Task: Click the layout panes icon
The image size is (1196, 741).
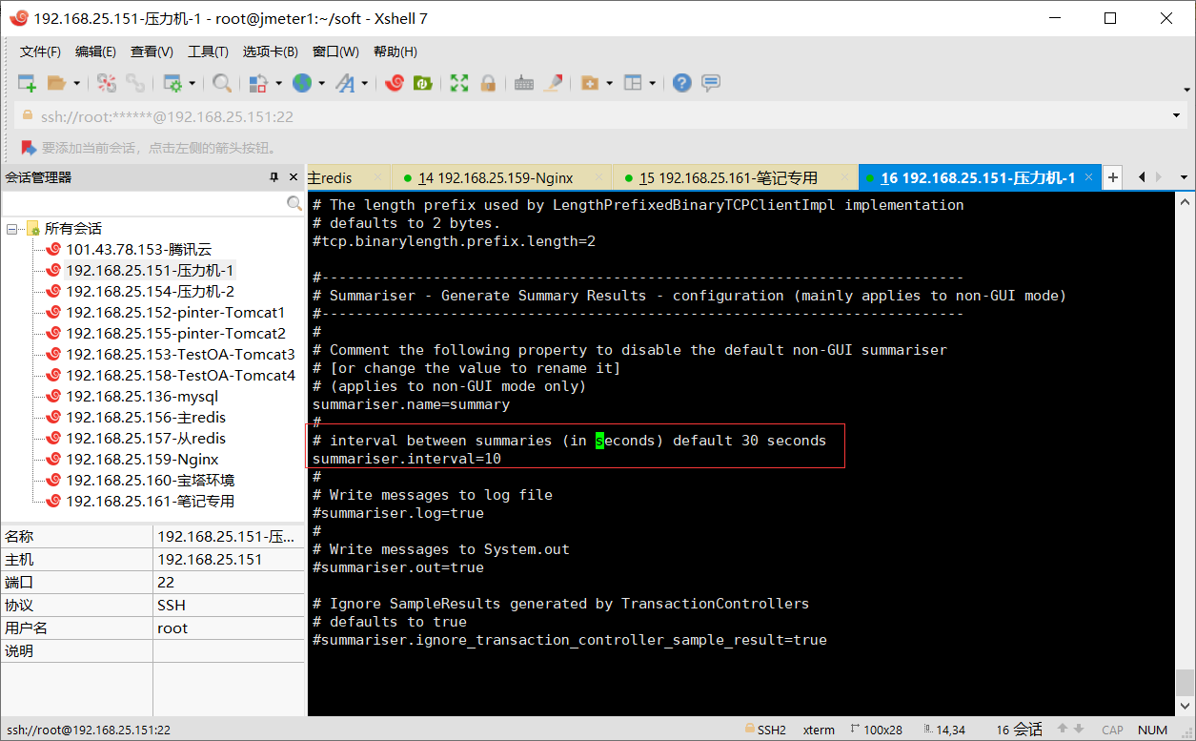Action: (633, 83)
